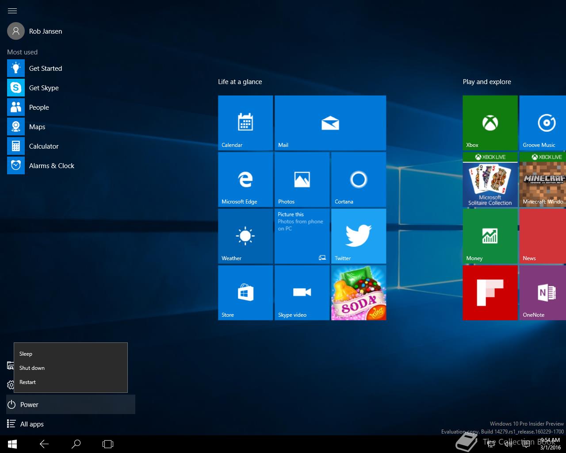Click the volume icon in system tray

509,444
